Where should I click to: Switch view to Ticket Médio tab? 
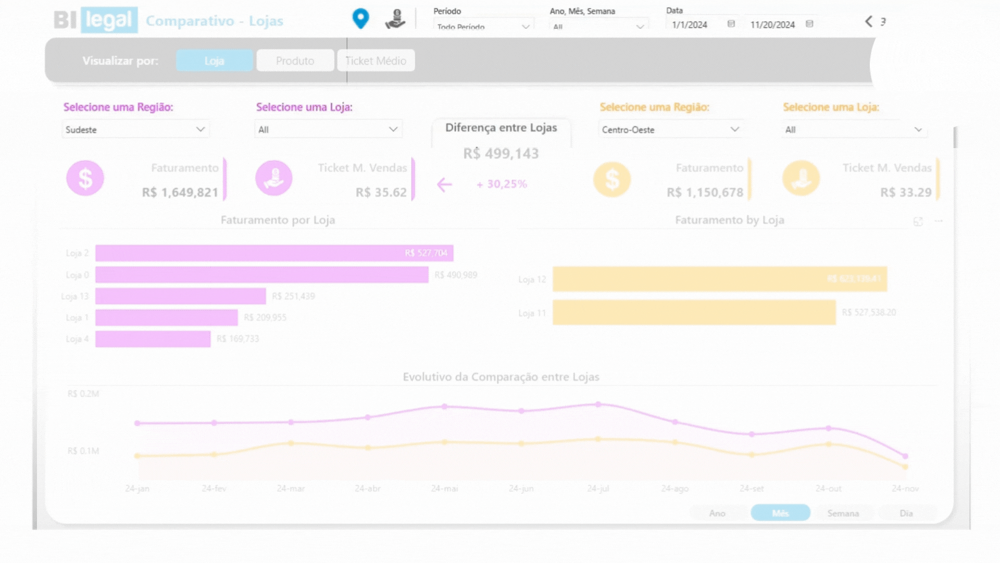(376, 60)
